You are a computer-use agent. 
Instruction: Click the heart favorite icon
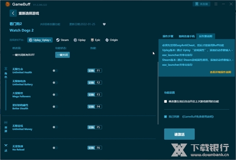pyautogui.click(x=104, y=24)
